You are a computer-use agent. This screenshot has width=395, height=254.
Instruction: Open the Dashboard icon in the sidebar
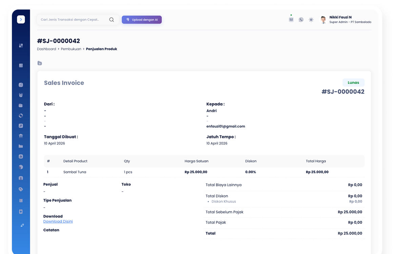pos(21,45)
